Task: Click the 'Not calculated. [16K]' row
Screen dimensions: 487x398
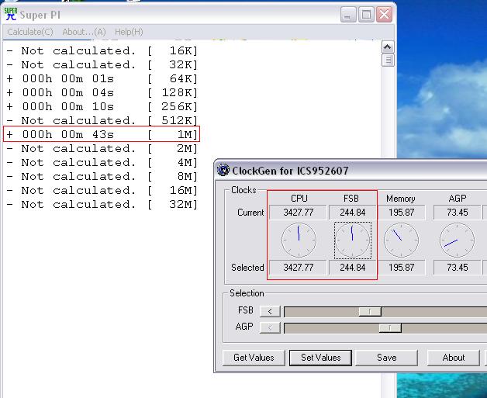Action: click(x=102, y=50)
